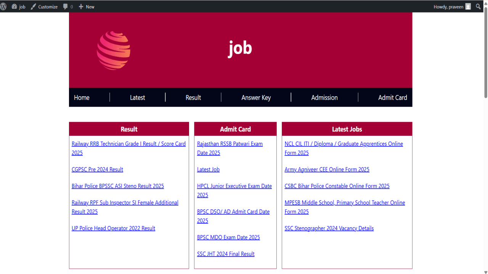The height and width of the screenshot is (274, 488).
Task: Open BPSC MDO Exam Date 2025 link
Action: point(228,237)
